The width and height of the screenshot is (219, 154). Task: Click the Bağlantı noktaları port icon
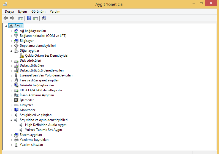[x=16, y=36]
